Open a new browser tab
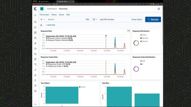Screen dimensions: 191x107 [76, 1]
